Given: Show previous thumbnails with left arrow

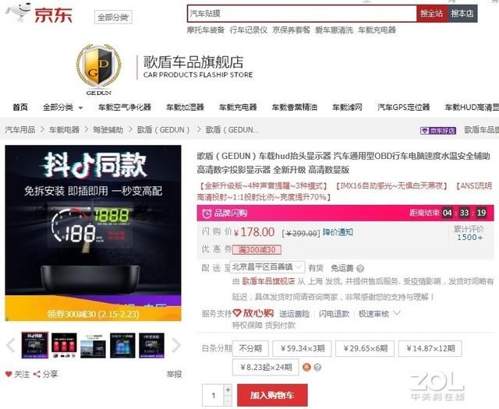Looking at the screenshot, I should click(x=10, y=345).
